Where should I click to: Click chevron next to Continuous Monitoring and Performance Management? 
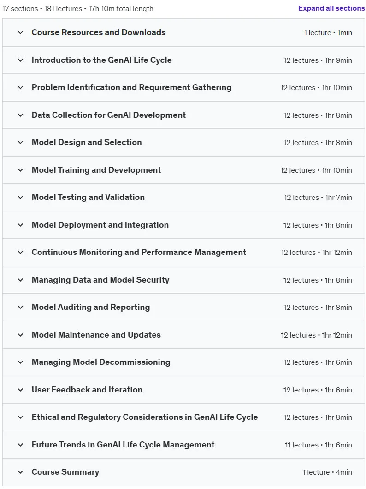pos(21,252)
